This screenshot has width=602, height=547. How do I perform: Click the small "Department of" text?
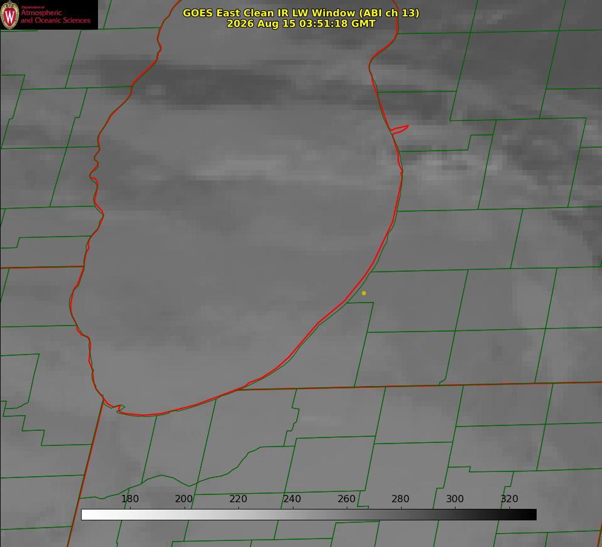(33, 7)
